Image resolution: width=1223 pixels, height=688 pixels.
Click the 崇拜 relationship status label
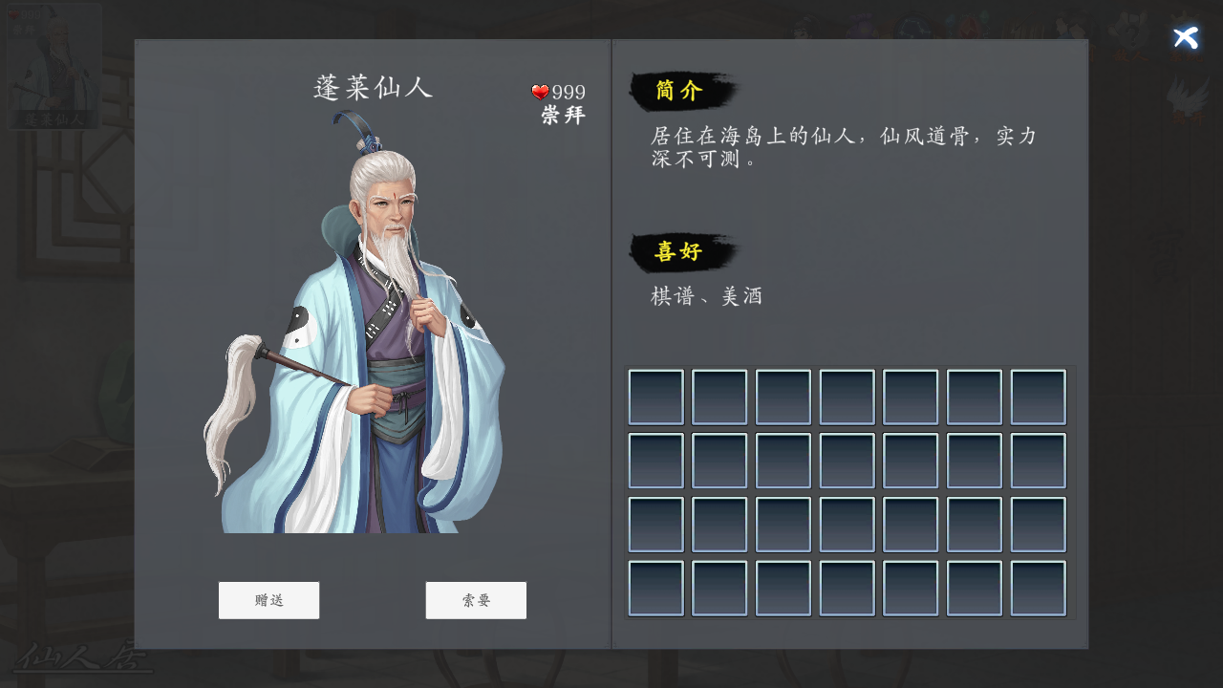563,116
